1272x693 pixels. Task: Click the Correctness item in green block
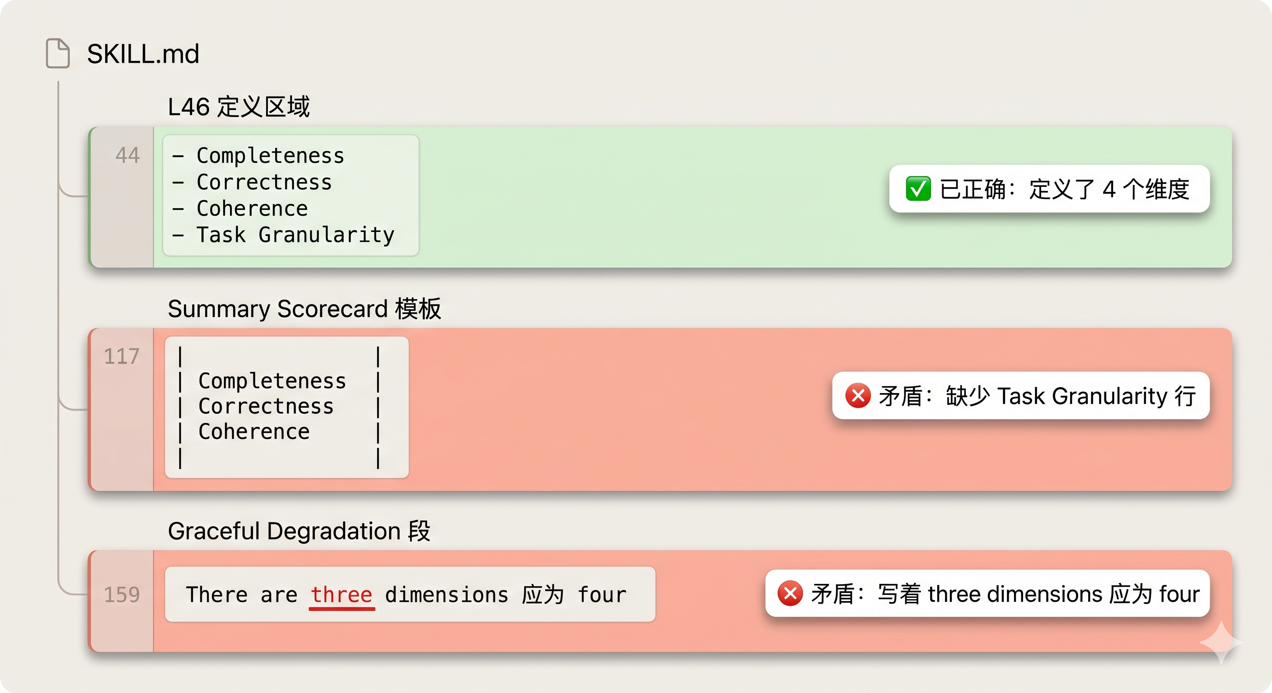click(253, 182)
